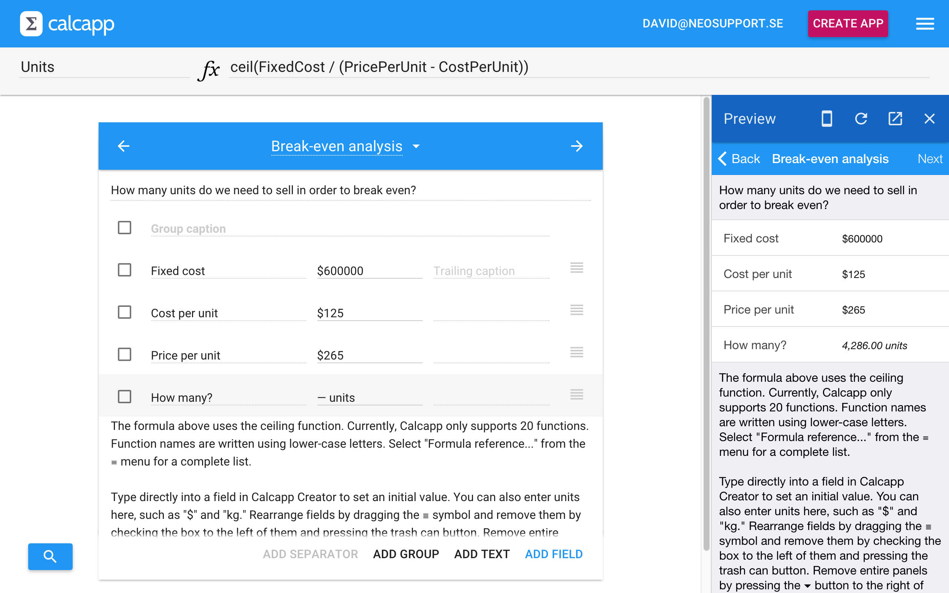
Task: Click the preview $265 value
Action: coord(853,310)
